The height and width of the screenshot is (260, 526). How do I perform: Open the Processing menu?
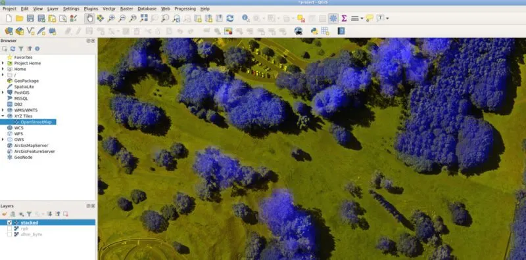click(185, 9)
